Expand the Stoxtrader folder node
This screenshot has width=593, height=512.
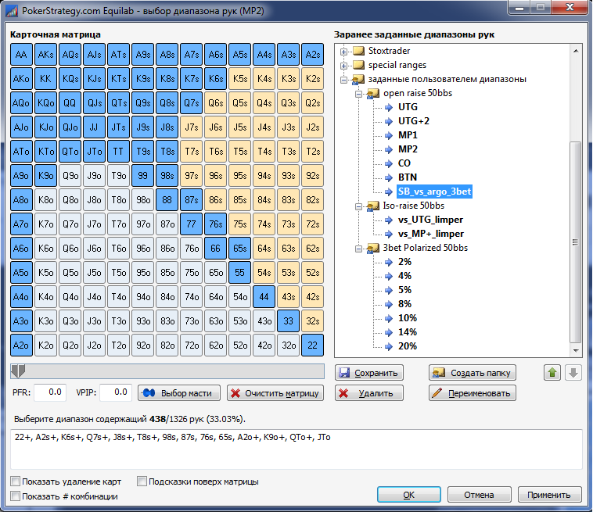343,51
